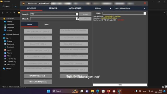Switch to the MEDIATEK tab
This screenshot has height=94, width=167.
click(53, 8)
